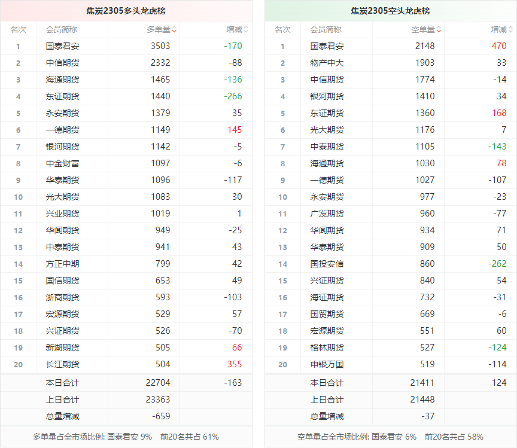The image size is (517, 448).
Task: Open 新湖期货 member entry
Action: 62,348
